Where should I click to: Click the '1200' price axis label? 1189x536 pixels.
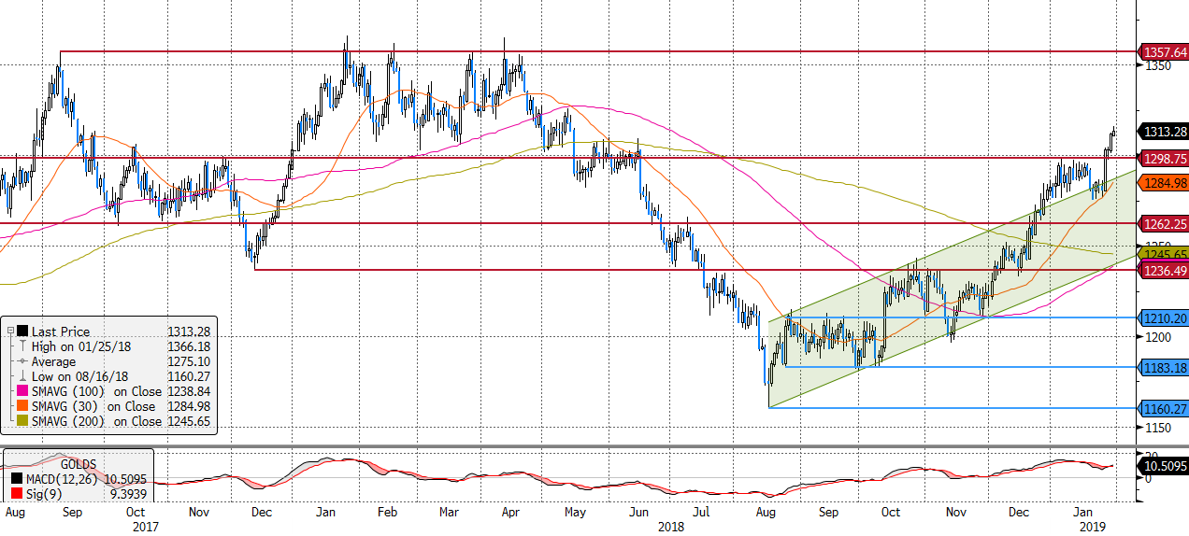pyautogui.click(x=1157, y=337)
